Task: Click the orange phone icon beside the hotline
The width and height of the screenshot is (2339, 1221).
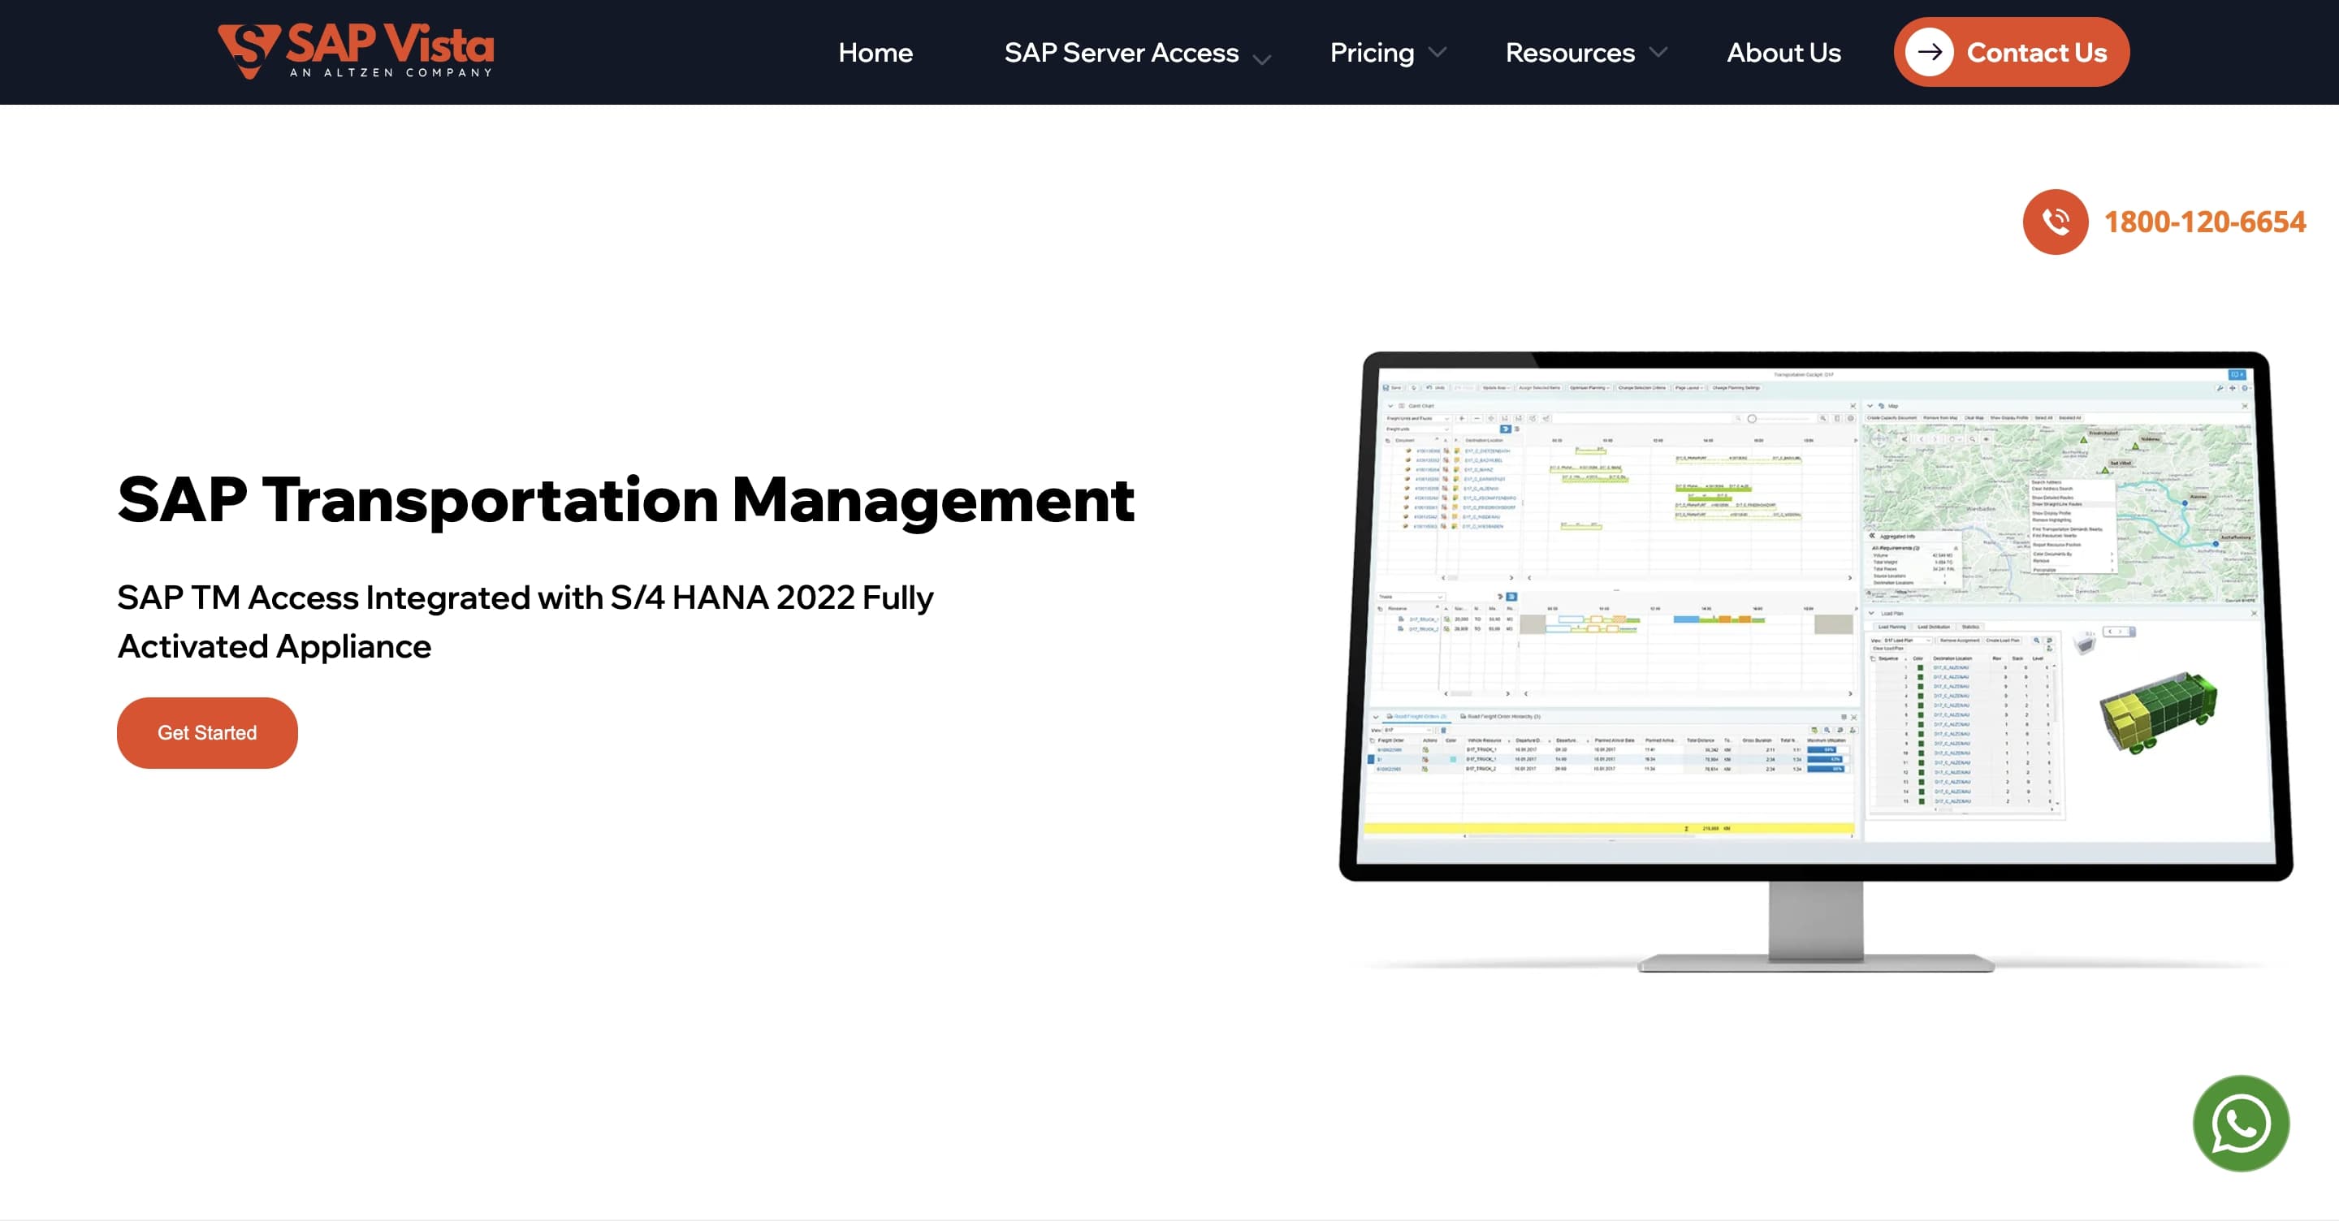Action: [2055, 222]
